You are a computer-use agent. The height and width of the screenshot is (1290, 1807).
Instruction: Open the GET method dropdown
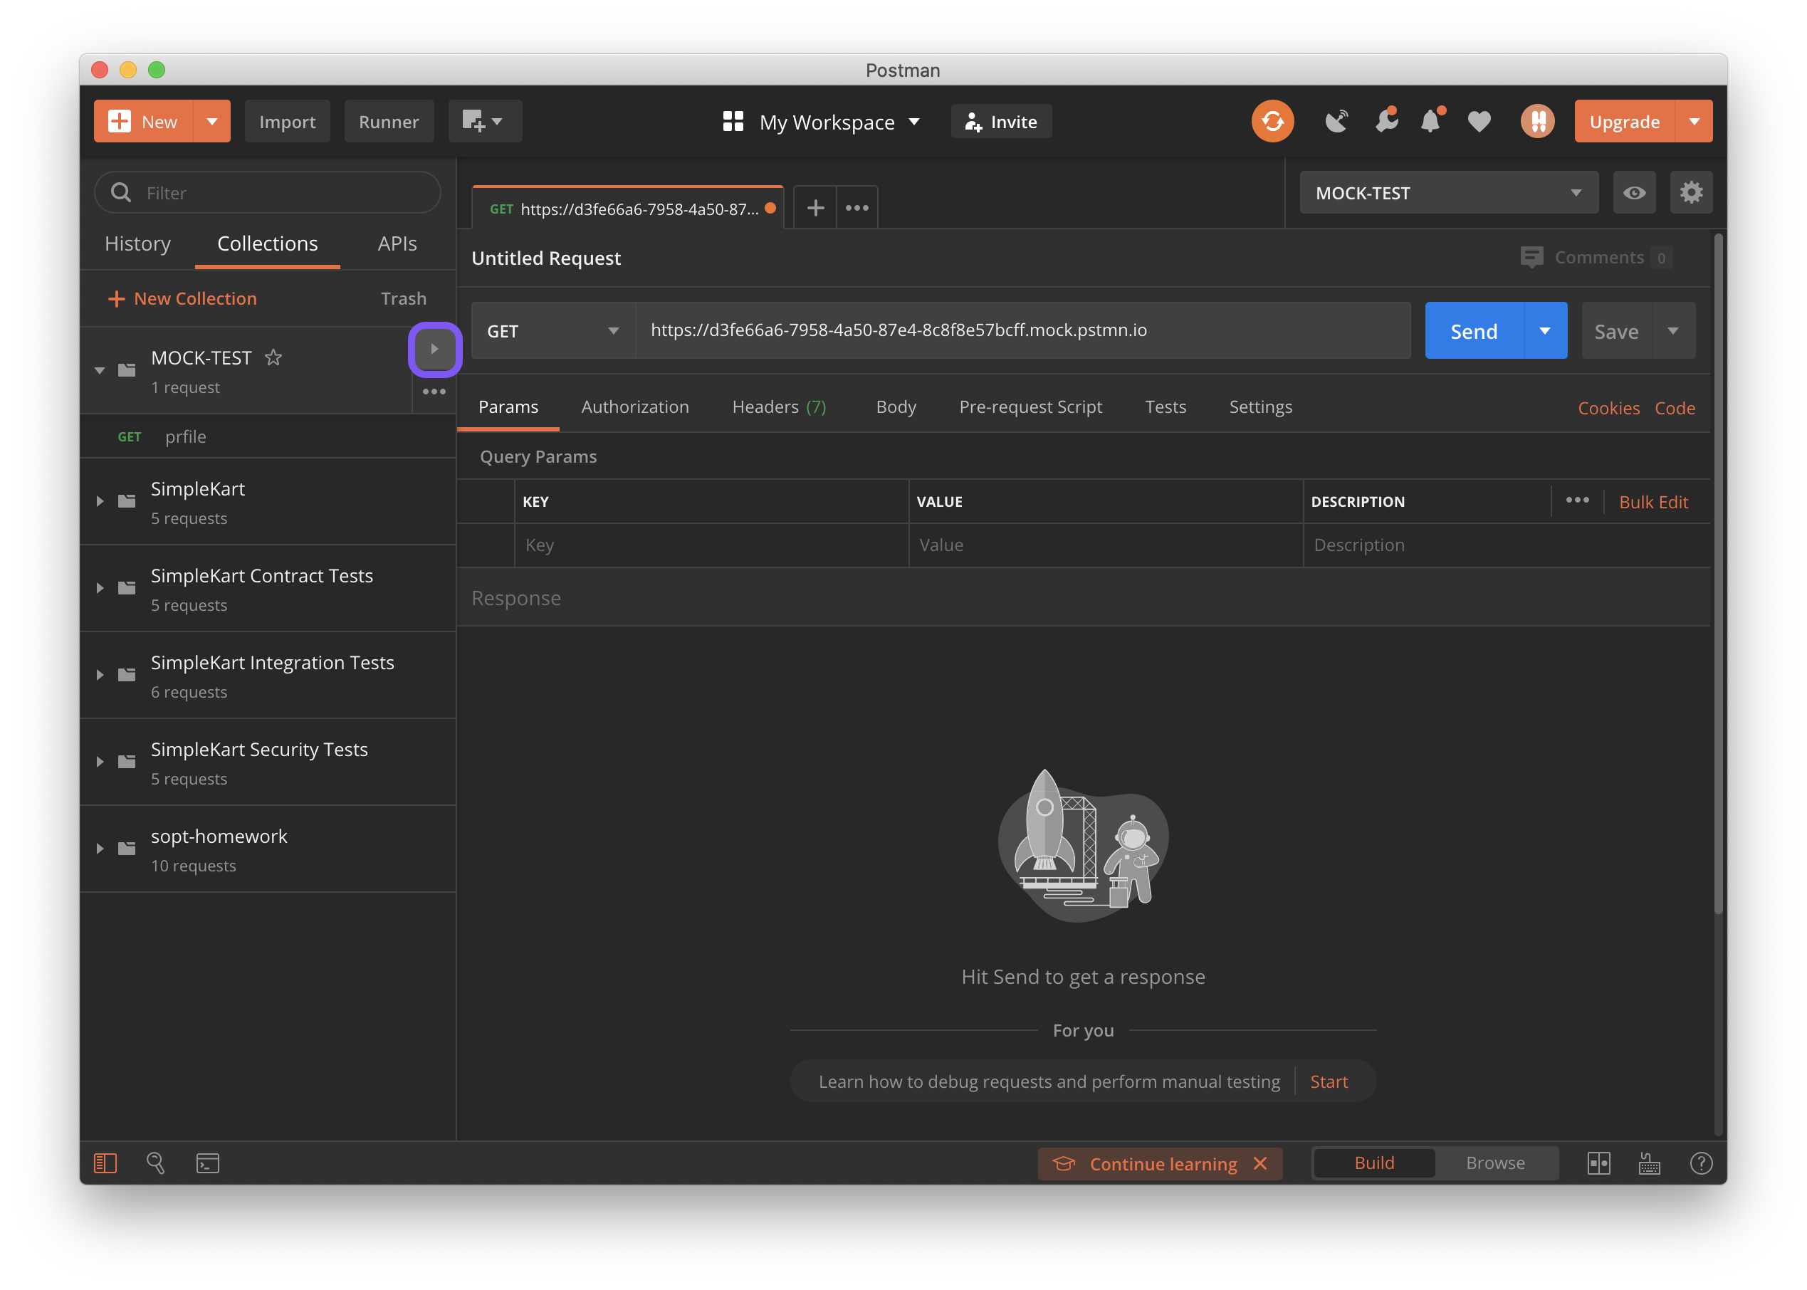552,330
